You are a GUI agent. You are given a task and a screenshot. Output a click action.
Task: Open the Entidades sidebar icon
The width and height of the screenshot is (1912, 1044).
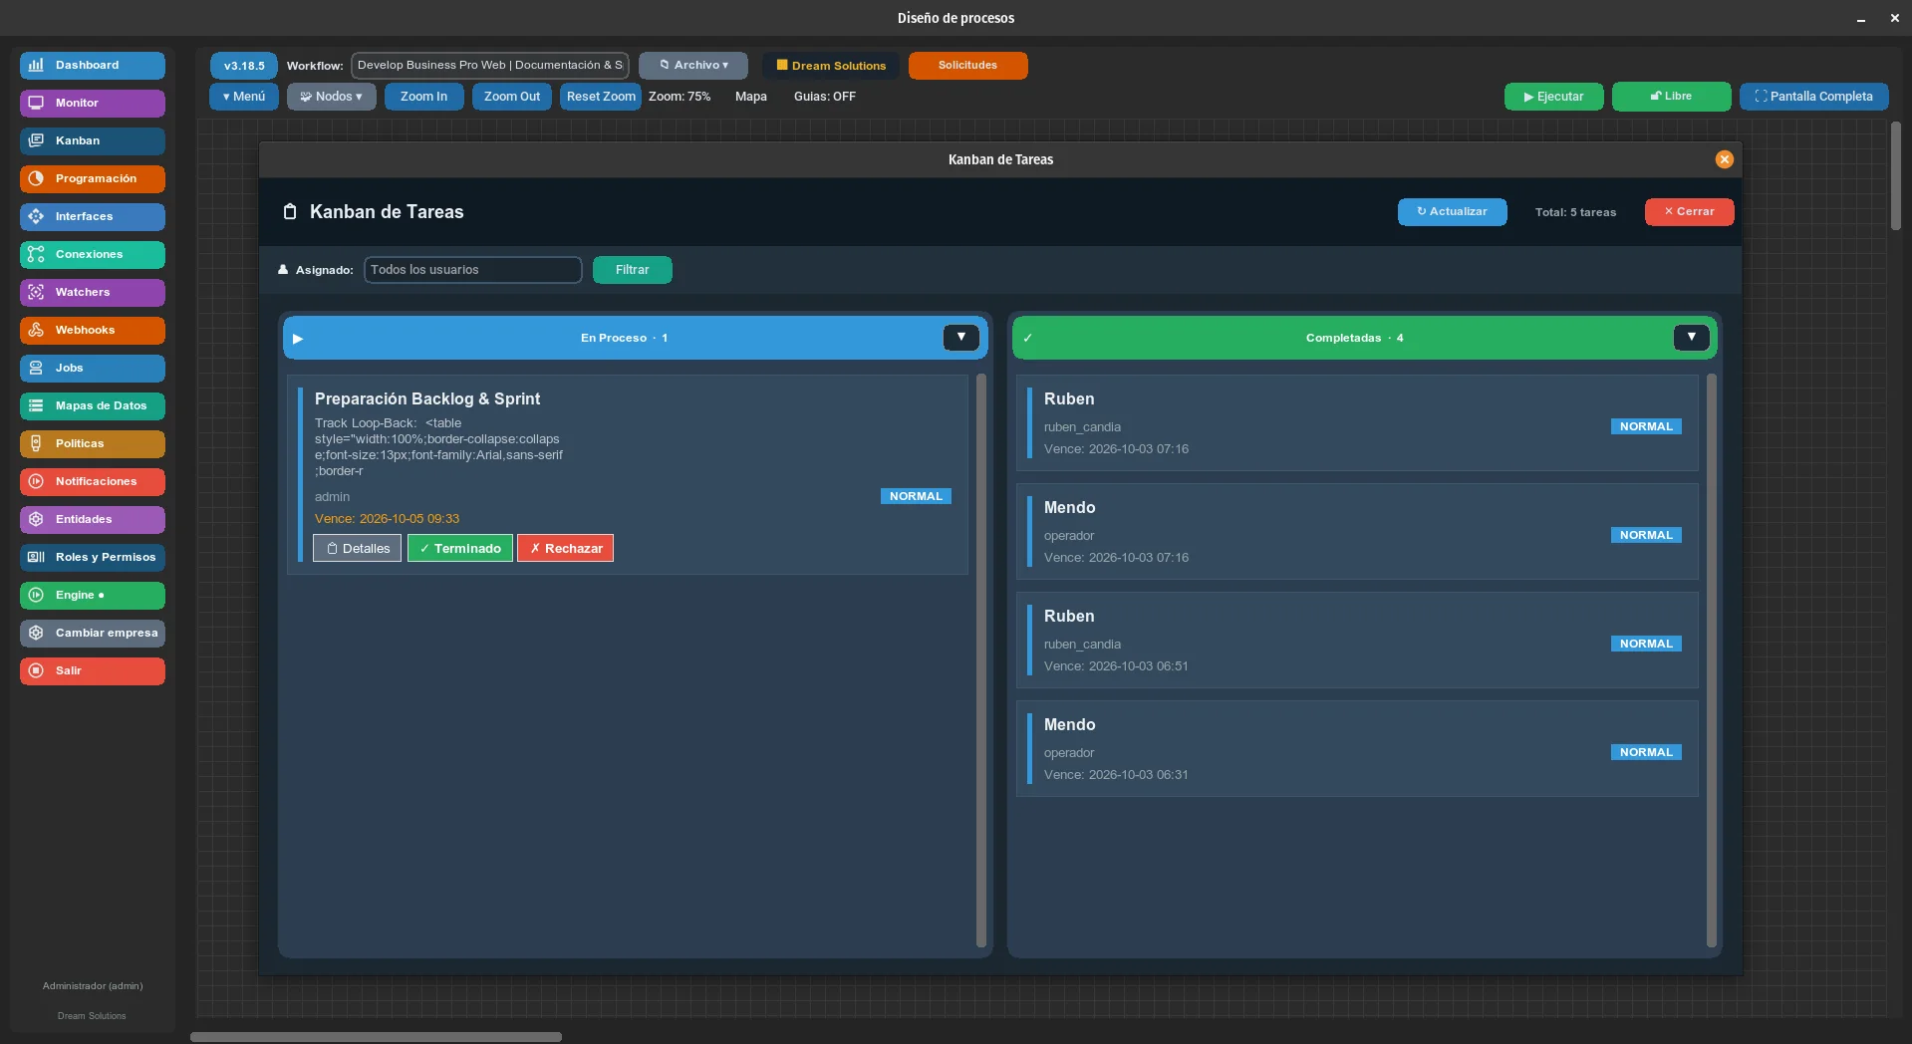[36, 519]
